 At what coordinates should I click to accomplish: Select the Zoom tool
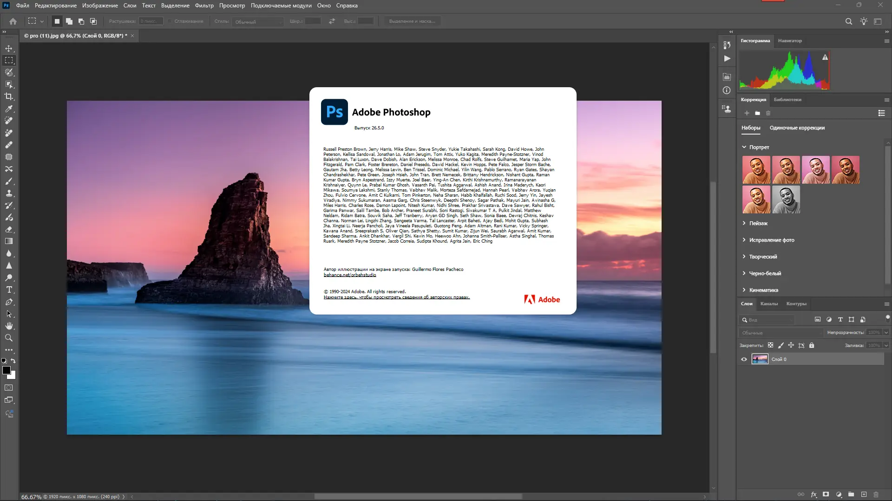click(x=9, y=338)
